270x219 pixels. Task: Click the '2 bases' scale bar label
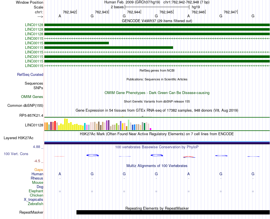pos(117,7)
